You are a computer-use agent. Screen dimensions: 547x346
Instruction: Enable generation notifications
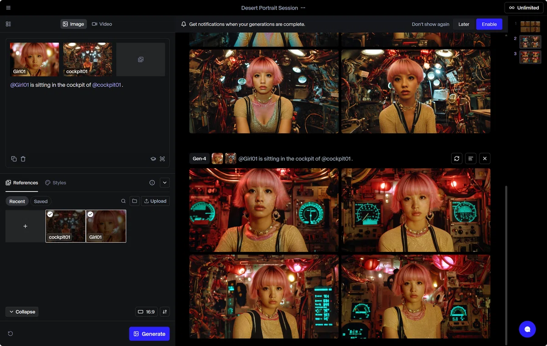click(489, 24)
